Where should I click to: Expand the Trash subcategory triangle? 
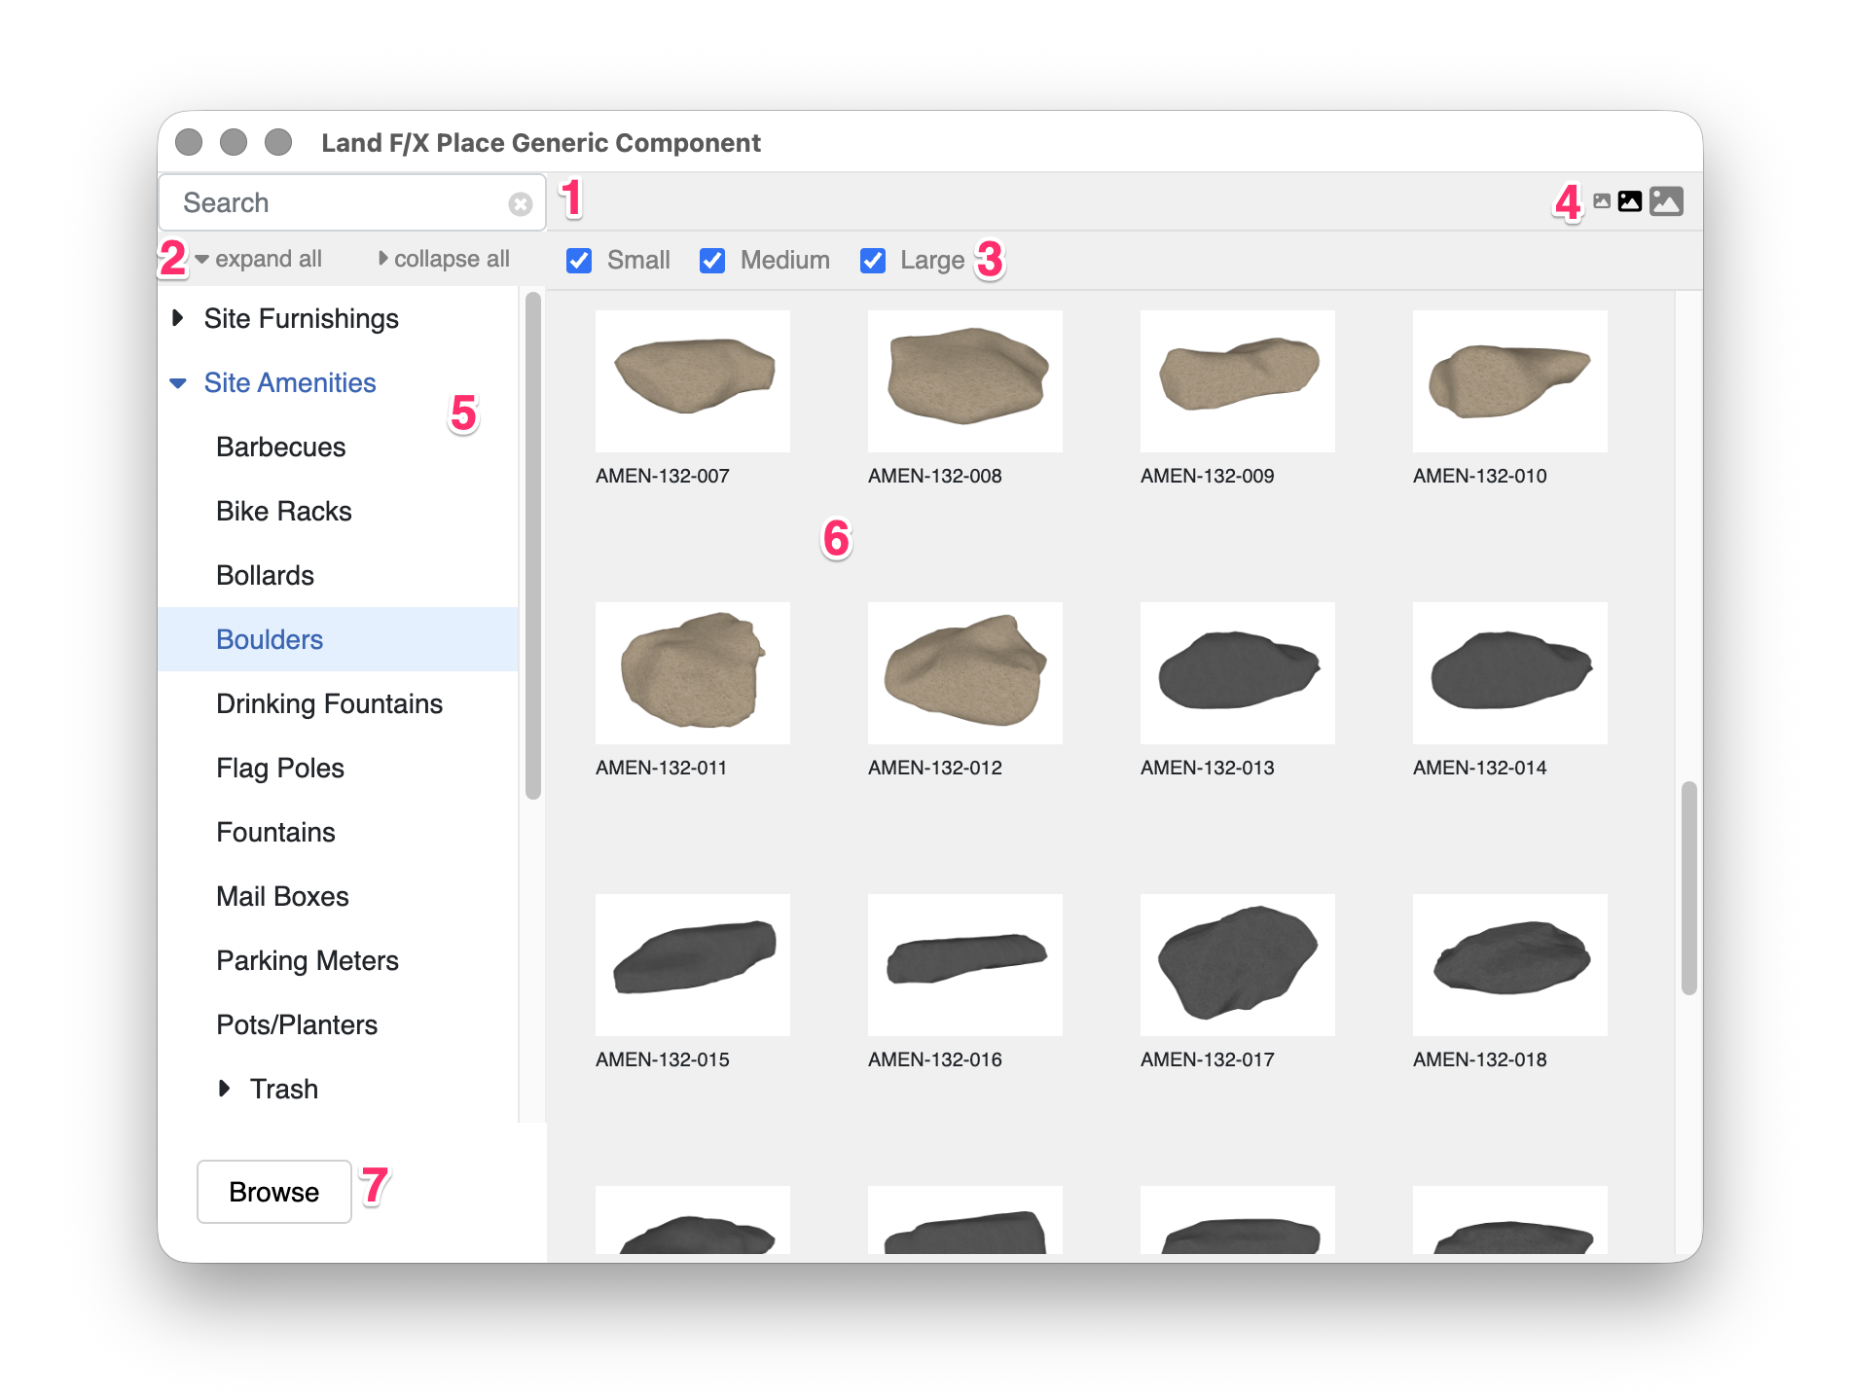click(x=225, y=1089)
